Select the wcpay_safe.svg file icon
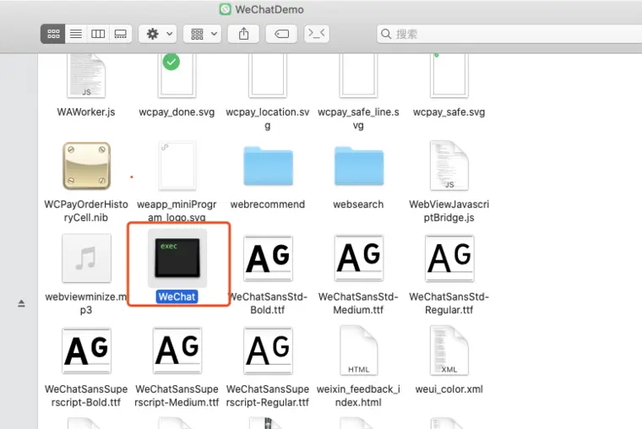 coord(449,76)
